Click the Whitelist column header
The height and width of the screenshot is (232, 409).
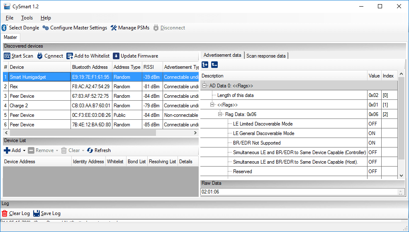(116, 162)
